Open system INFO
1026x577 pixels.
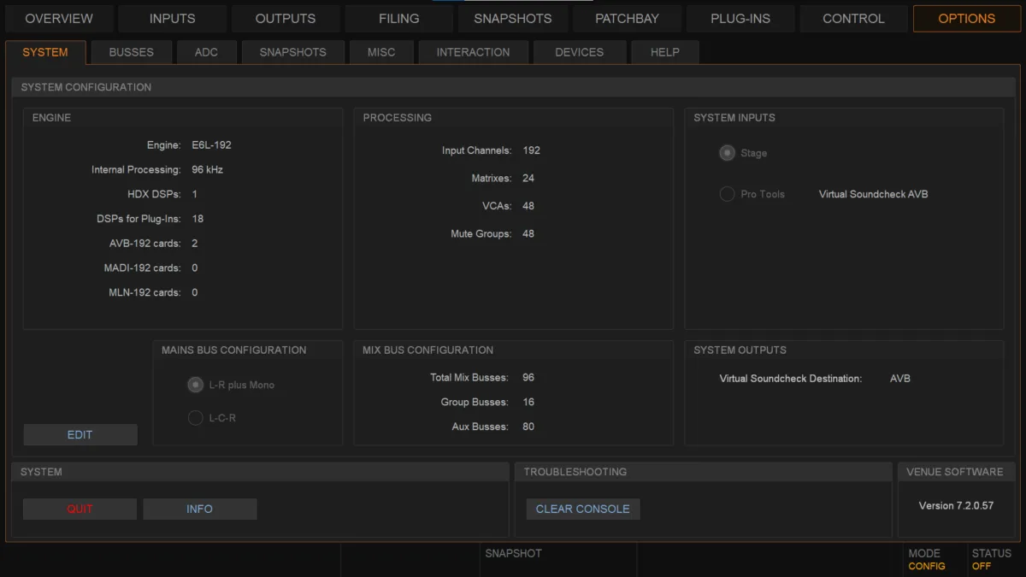199,509
